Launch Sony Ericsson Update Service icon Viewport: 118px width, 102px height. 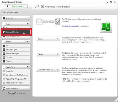pyautogui.click(x=4, y=75)
